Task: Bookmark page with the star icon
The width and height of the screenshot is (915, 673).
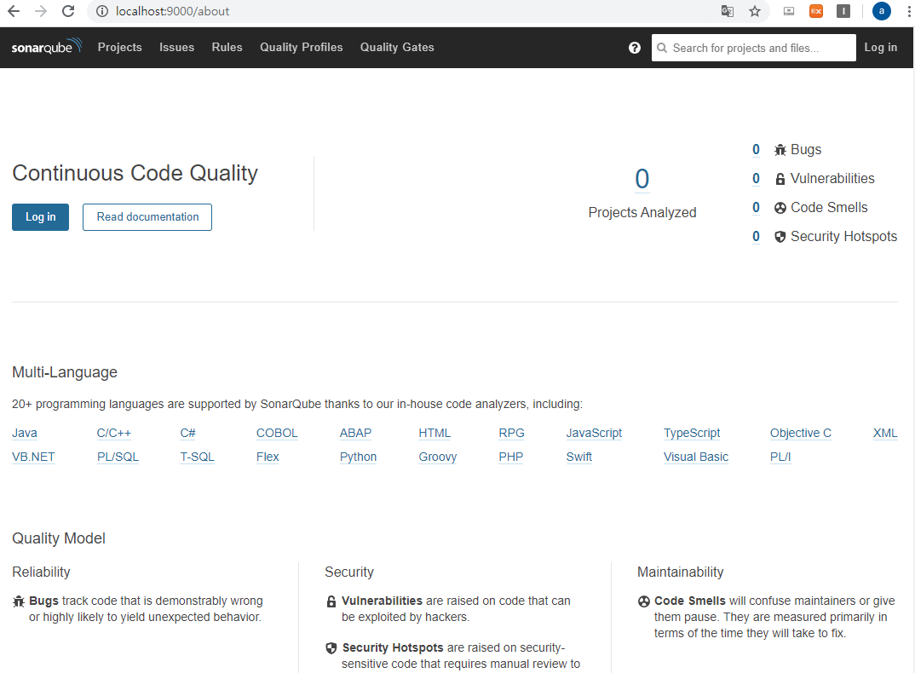Action: pyautogui.click(x=755, y=11)
